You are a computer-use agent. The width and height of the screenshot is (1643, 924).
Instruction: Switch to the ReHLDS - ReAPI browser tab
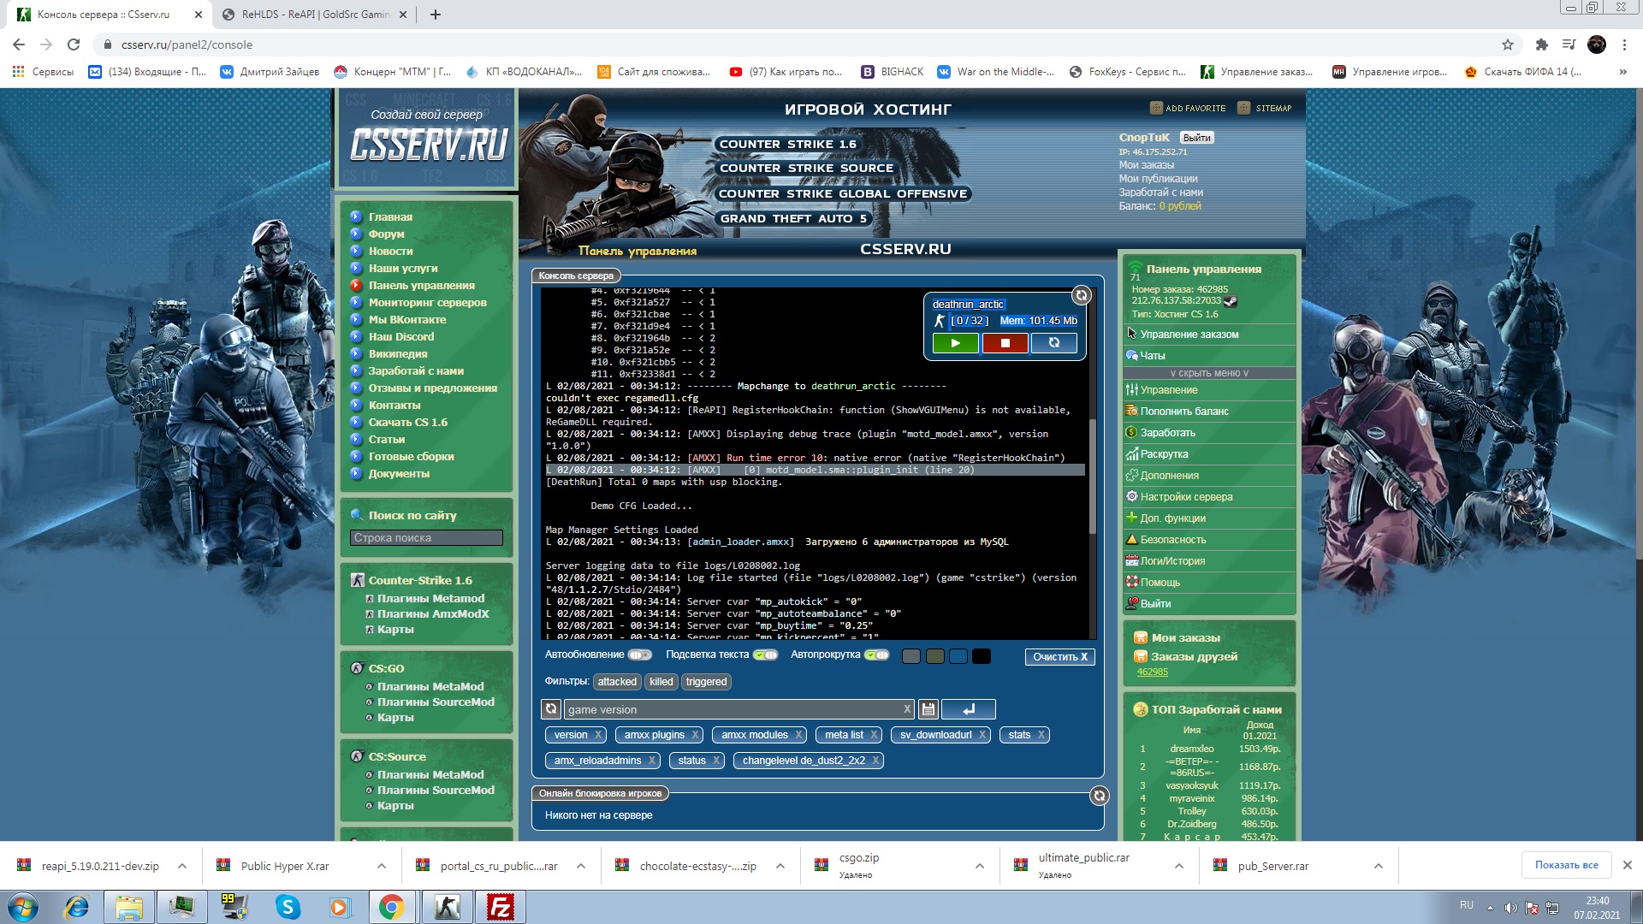(x=316, y=15)
